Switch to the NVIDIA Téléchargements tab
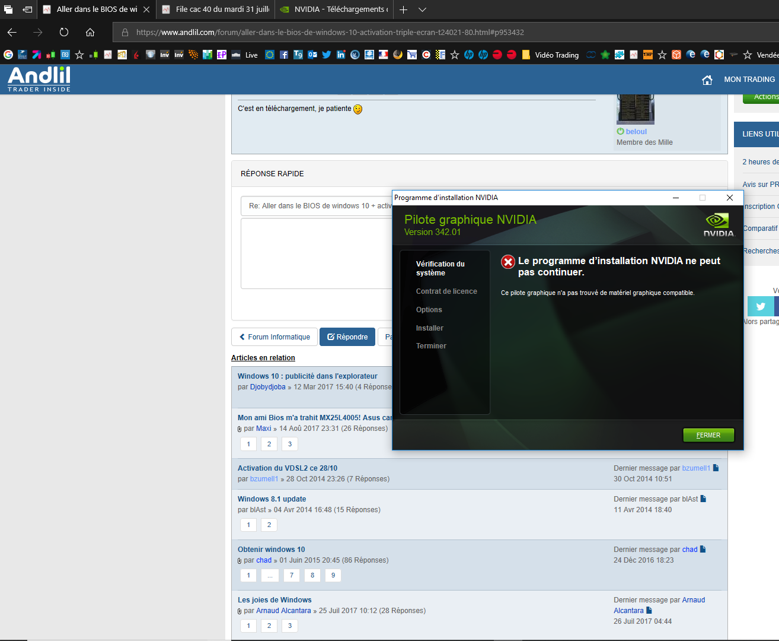This screenshot has height=641, width=779. coord(334,9)
